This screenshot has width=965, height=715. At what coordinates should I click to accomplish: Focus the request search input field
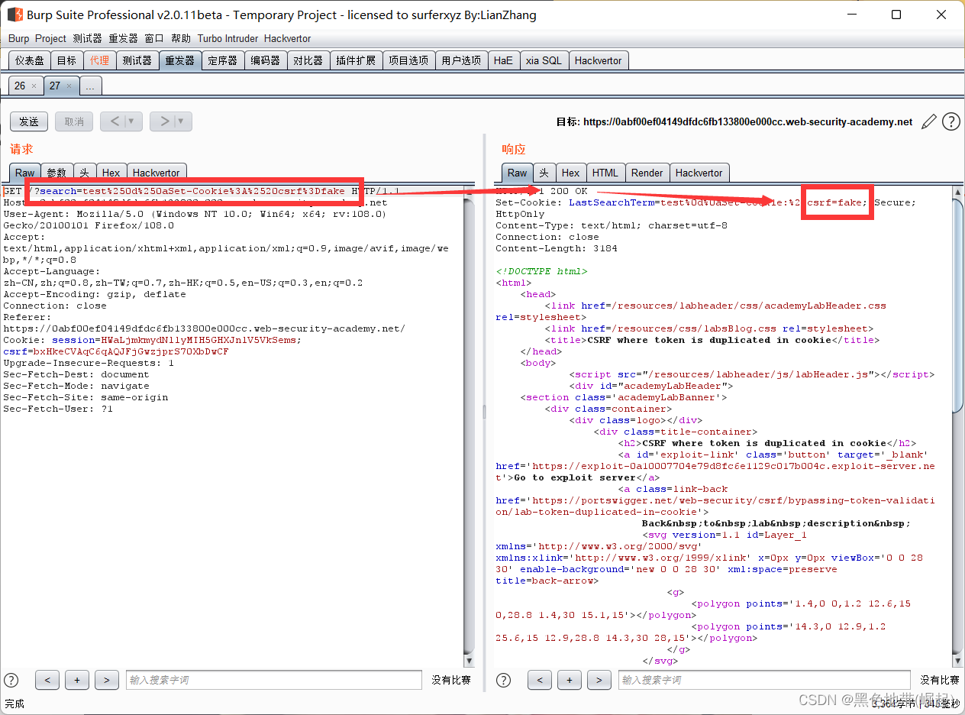point(273,680)
